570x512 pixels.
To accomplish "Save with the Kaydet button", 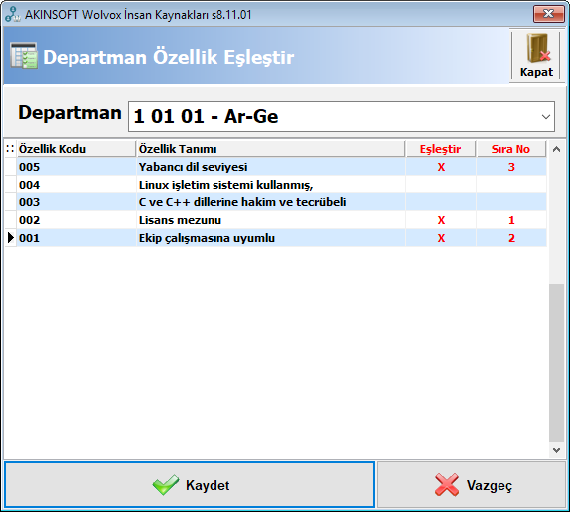I will 190,485.
